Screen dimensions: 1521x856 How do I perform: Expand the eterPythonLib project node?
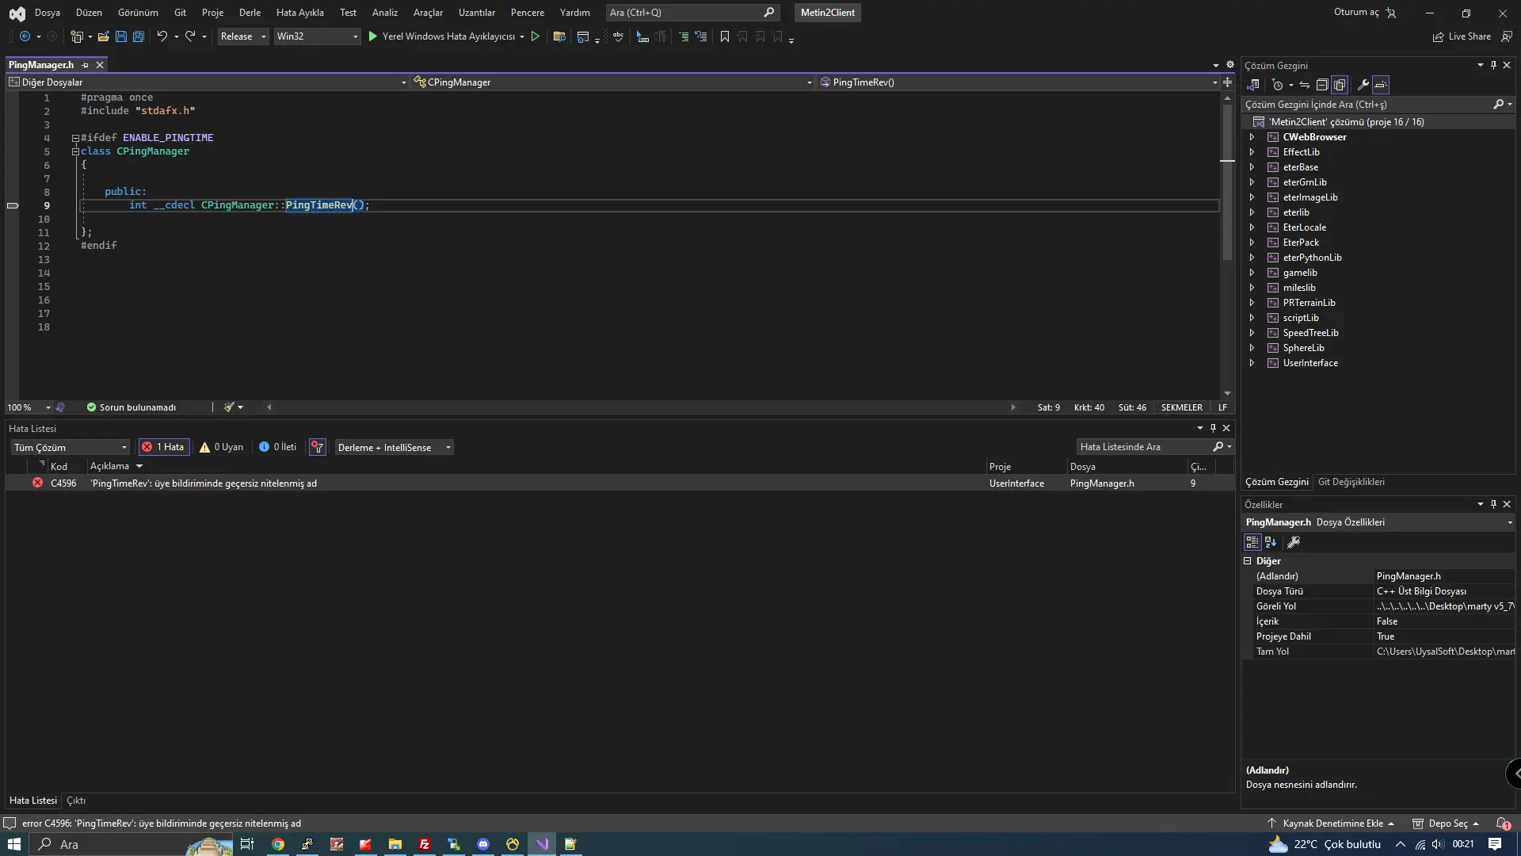point(1252,258)
